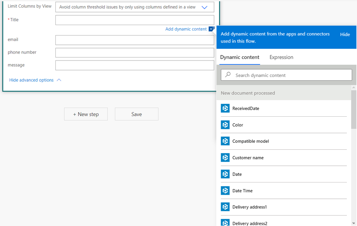Click the New step button

pyautogui.click(x=86, y=114)
